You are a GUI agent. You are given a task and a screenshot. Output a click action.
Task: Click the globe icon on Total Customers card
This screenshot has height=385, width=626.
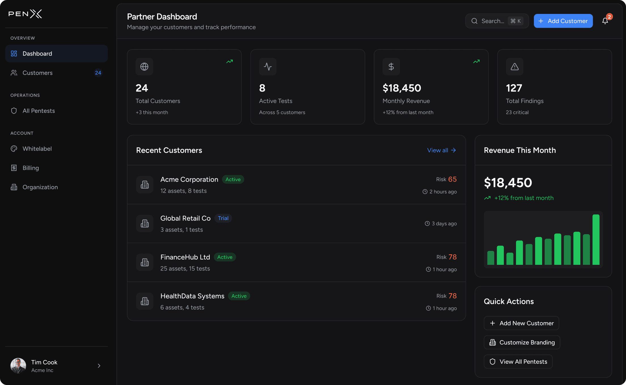tap(144, 67)
